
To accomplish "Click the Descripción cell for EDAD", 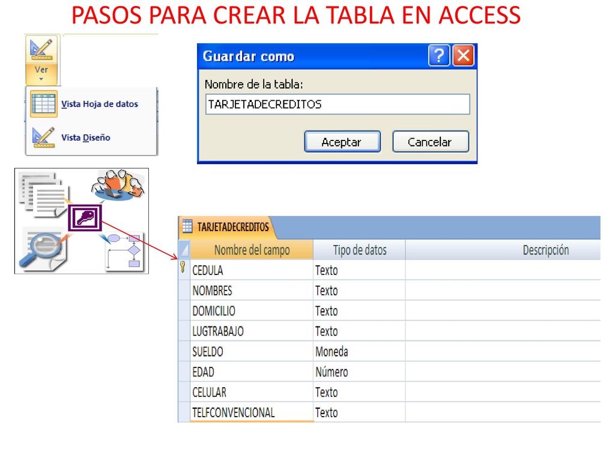I will click(x=503, y=372).
